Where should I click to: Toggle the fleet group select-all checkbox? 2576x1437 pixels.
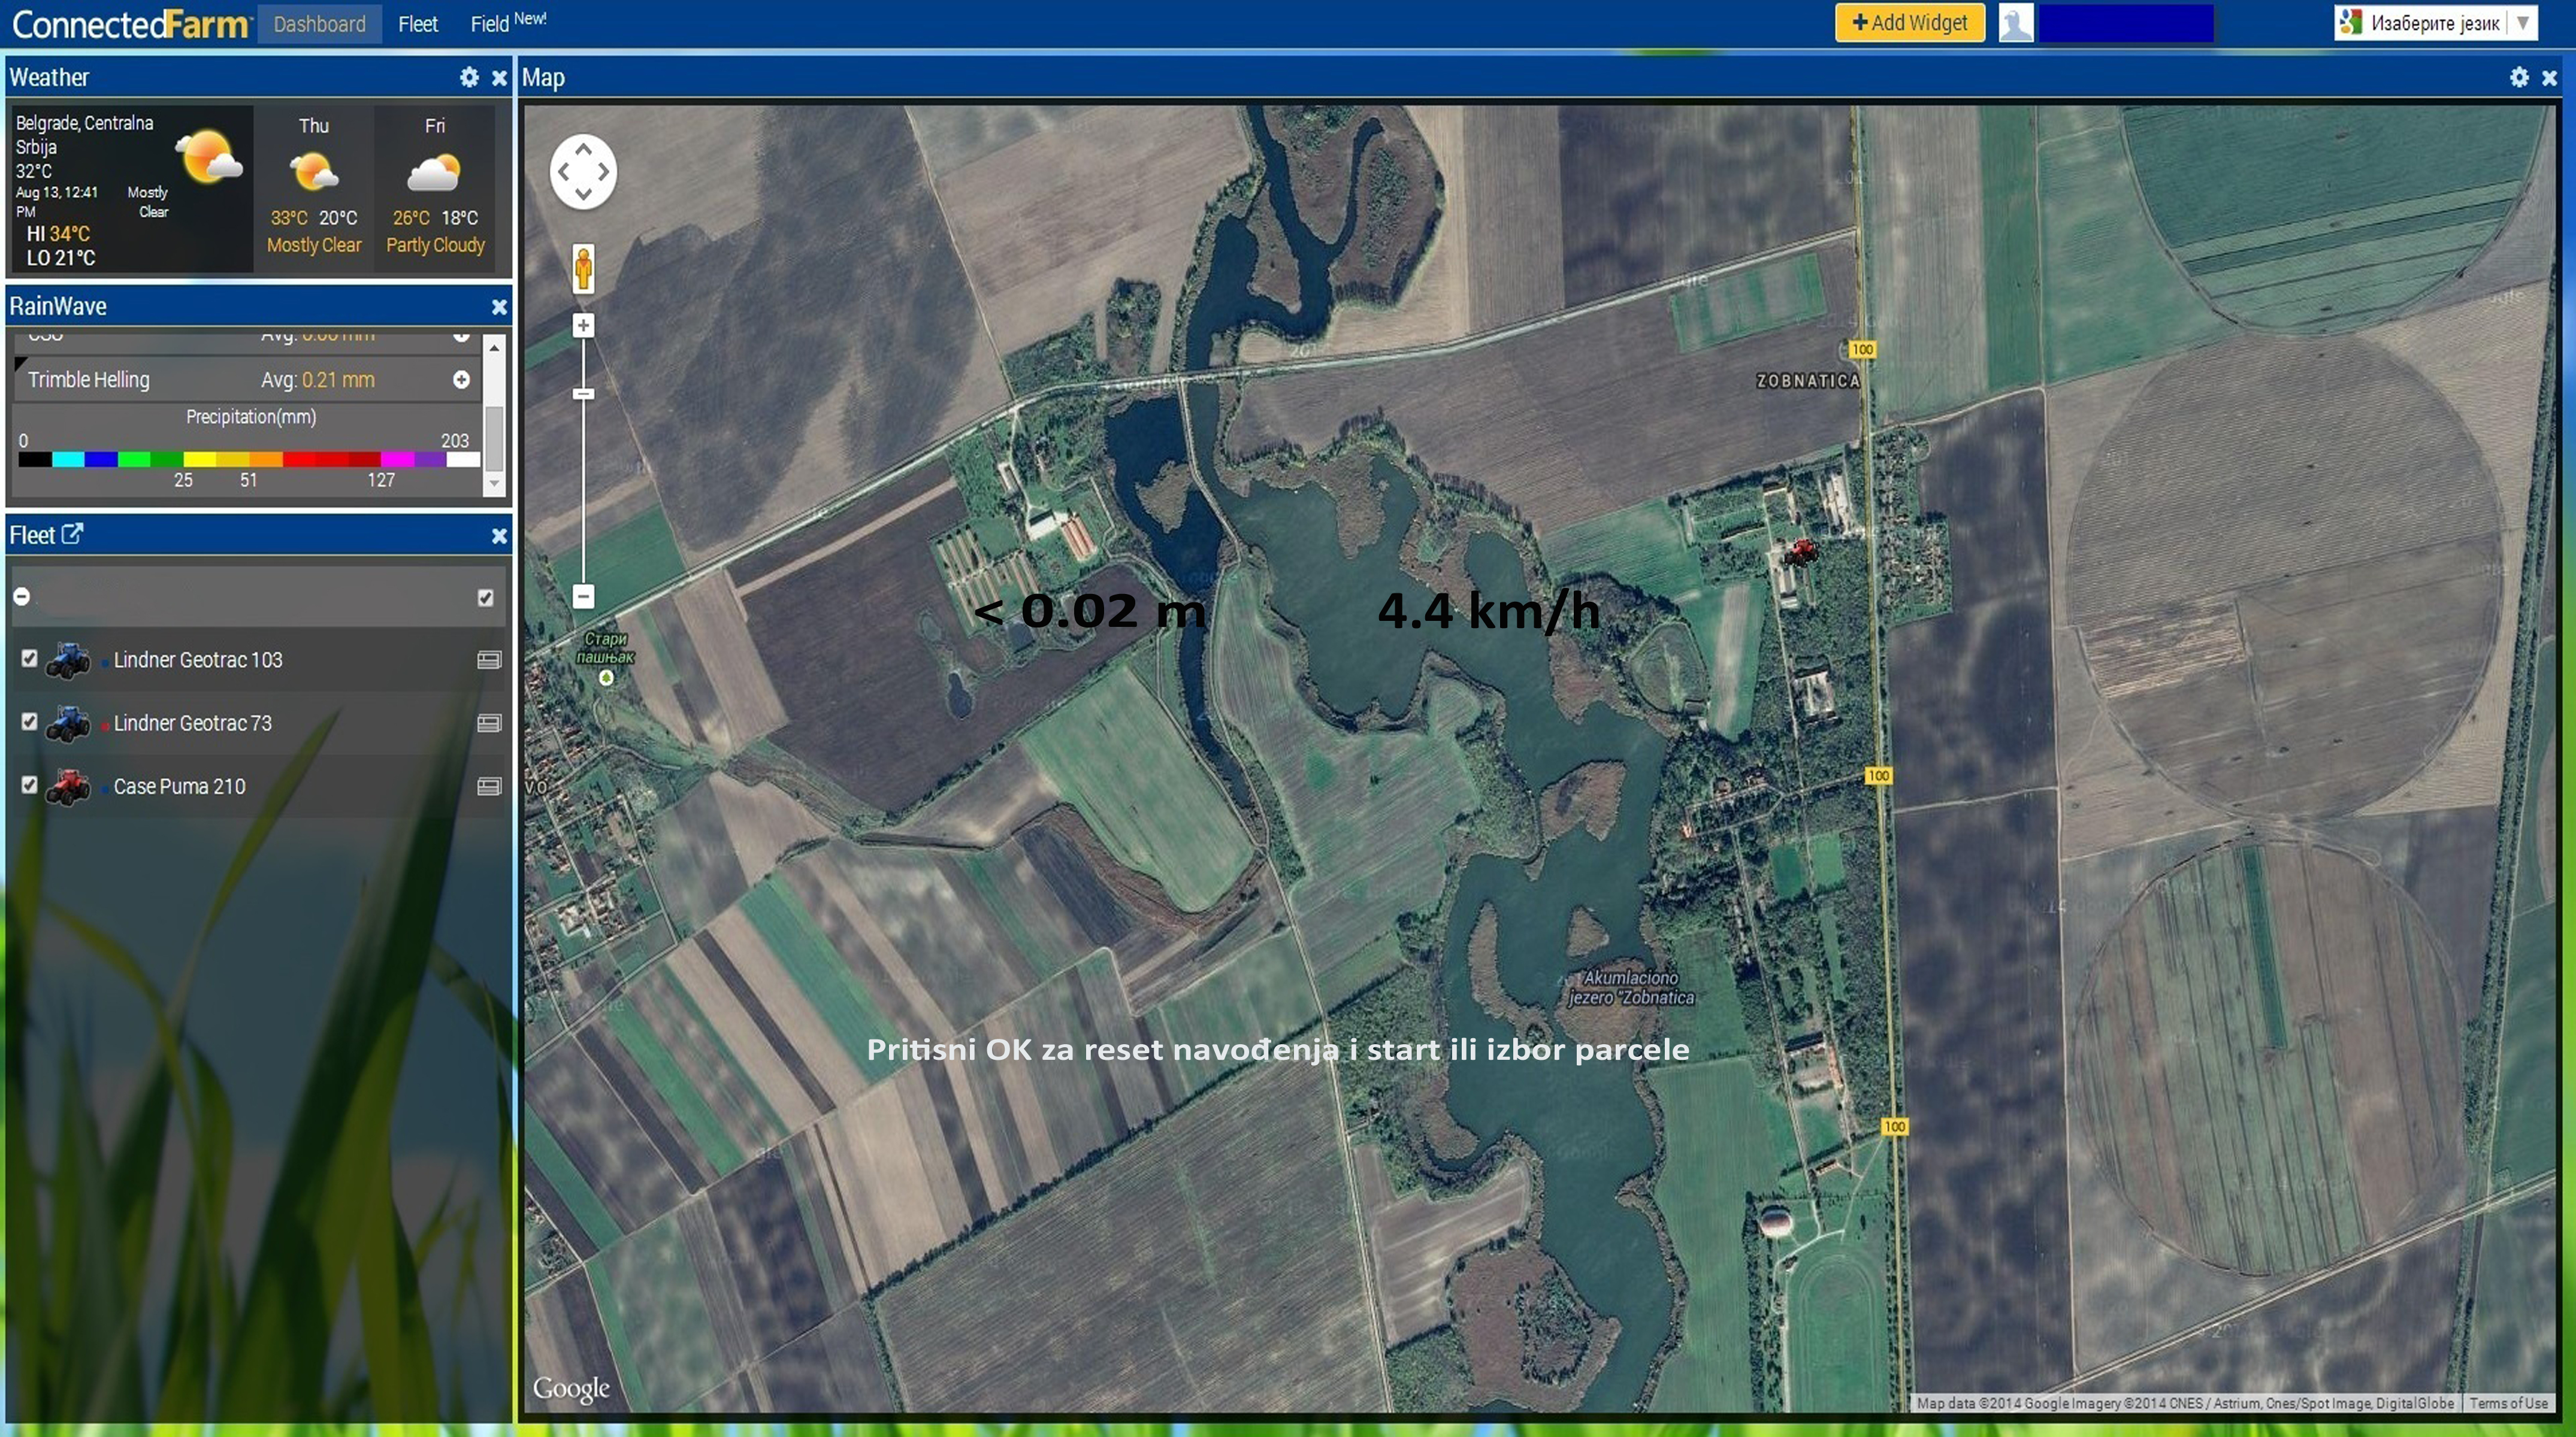486,598
